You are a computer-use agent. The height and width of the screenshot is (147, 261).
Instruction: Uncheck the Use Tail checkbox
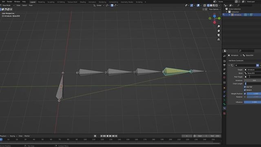point(245,87)
